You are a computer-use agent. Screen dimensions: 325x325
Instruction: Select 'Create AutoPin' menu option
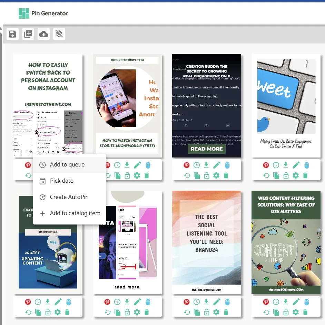[69, 197]
